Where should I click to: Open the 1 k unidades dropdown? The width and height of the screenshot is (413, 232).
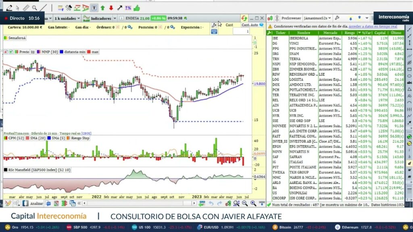point(67,18)
